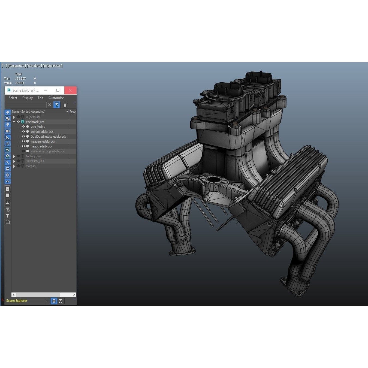This screenshot has width=368, height=368.
Task: Collapse the edelbrock_set group
Action: (x=14, y=122)
